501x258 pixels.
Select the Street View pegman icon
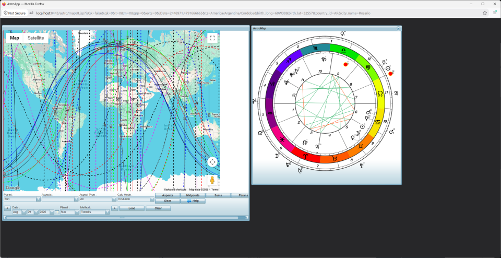(x=212, y=180)
